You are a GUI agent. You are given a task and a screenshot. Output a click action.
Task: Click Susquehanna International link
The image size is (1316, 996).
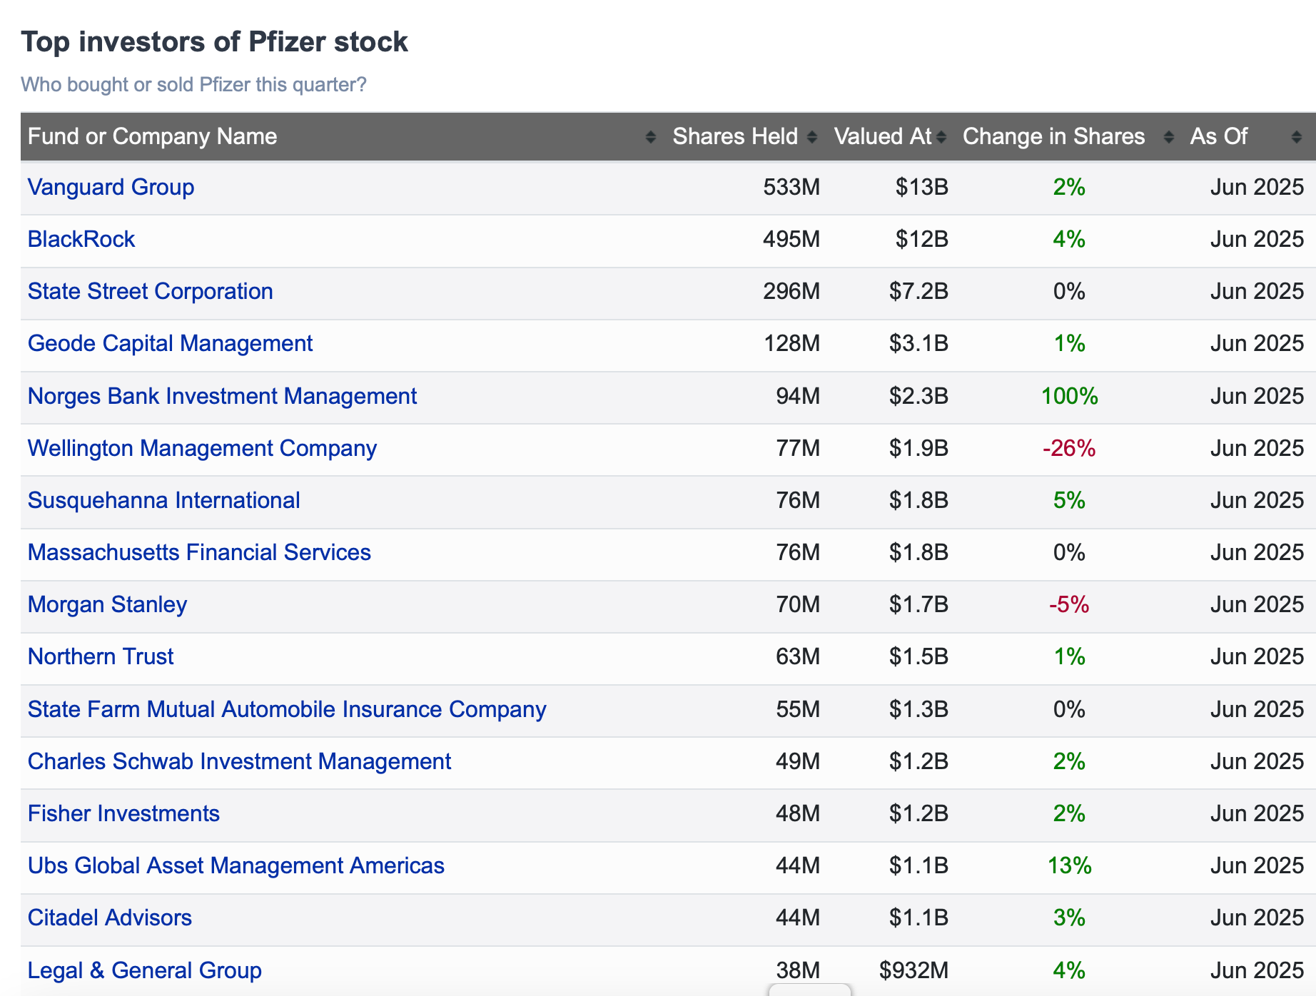tap(163, 500)
